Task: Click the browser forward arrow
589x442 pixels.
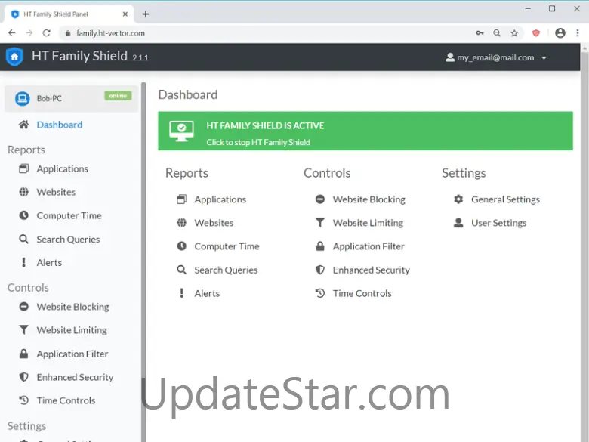Action: click(29, 33)
